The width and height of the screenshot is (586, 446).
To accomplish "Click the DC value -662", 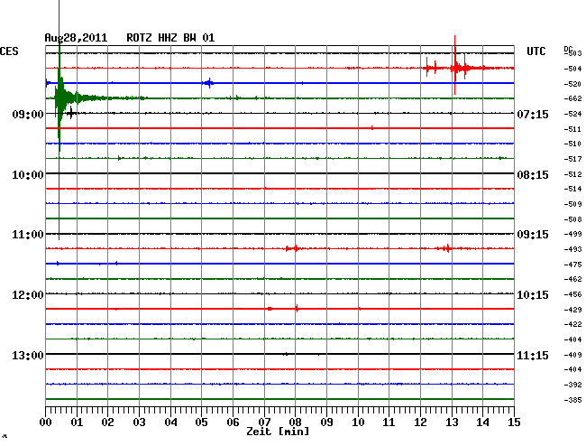I will pyautogui.click(x=572, y=98).
